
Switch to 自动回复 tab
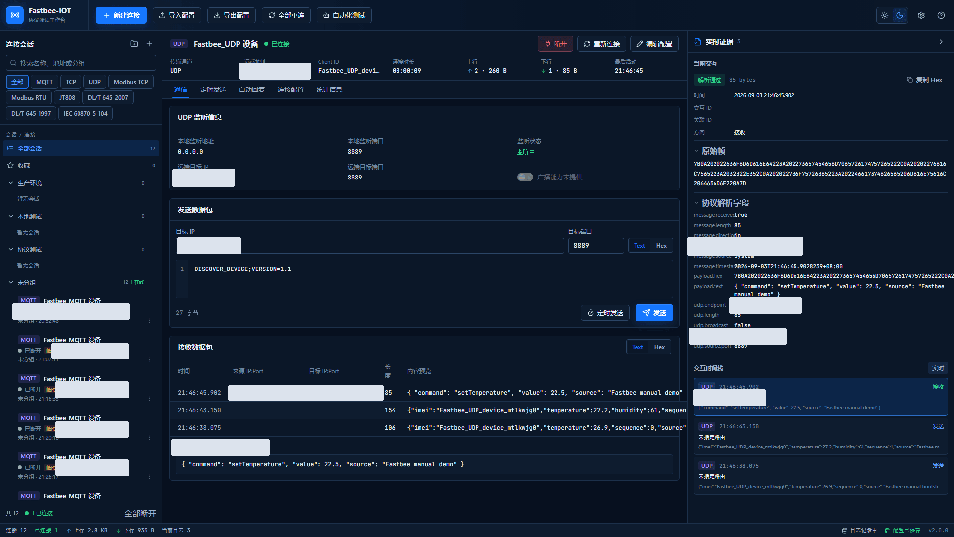(252, 90)
